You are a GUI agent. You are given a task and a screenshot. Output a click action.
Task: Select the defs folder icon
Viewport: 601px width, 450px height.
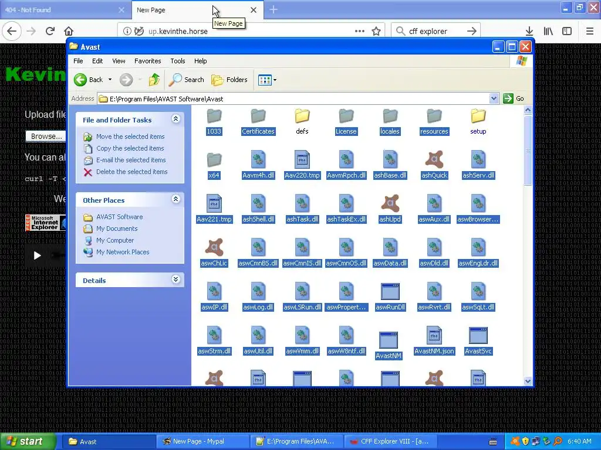pos(302,115)
